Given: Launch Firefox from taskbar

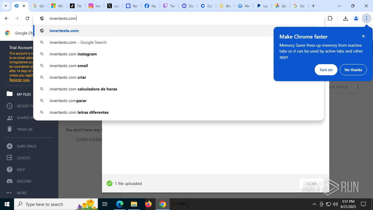Looking at the screenshot, I should point(148,204).
